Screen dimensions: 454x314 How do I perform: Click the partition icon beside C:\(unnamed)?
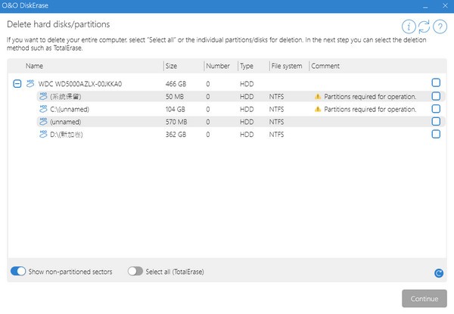(43, 109)
